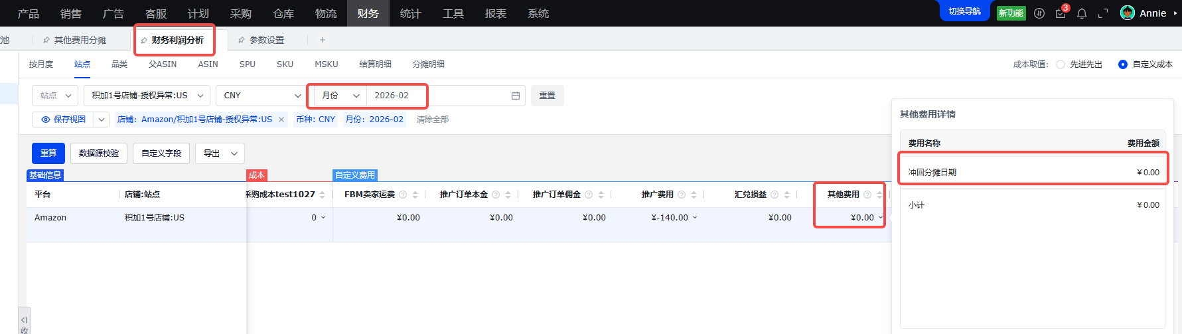Expand the 采购成本 value 0 details
Screen dimensions: 1182x334
point(323,218)
